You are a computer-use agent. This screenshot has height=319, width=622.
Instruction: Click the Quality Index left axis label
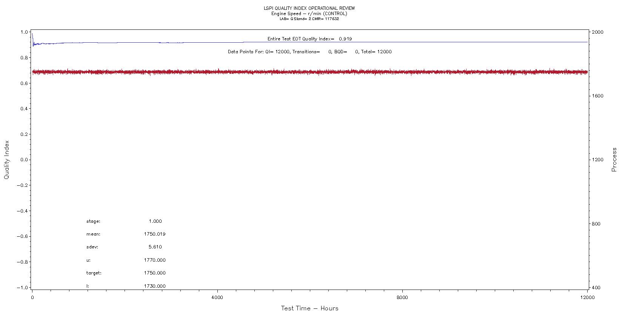(6, 160)
